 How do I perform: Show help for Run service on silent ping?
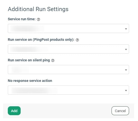(x=53, y=60)
